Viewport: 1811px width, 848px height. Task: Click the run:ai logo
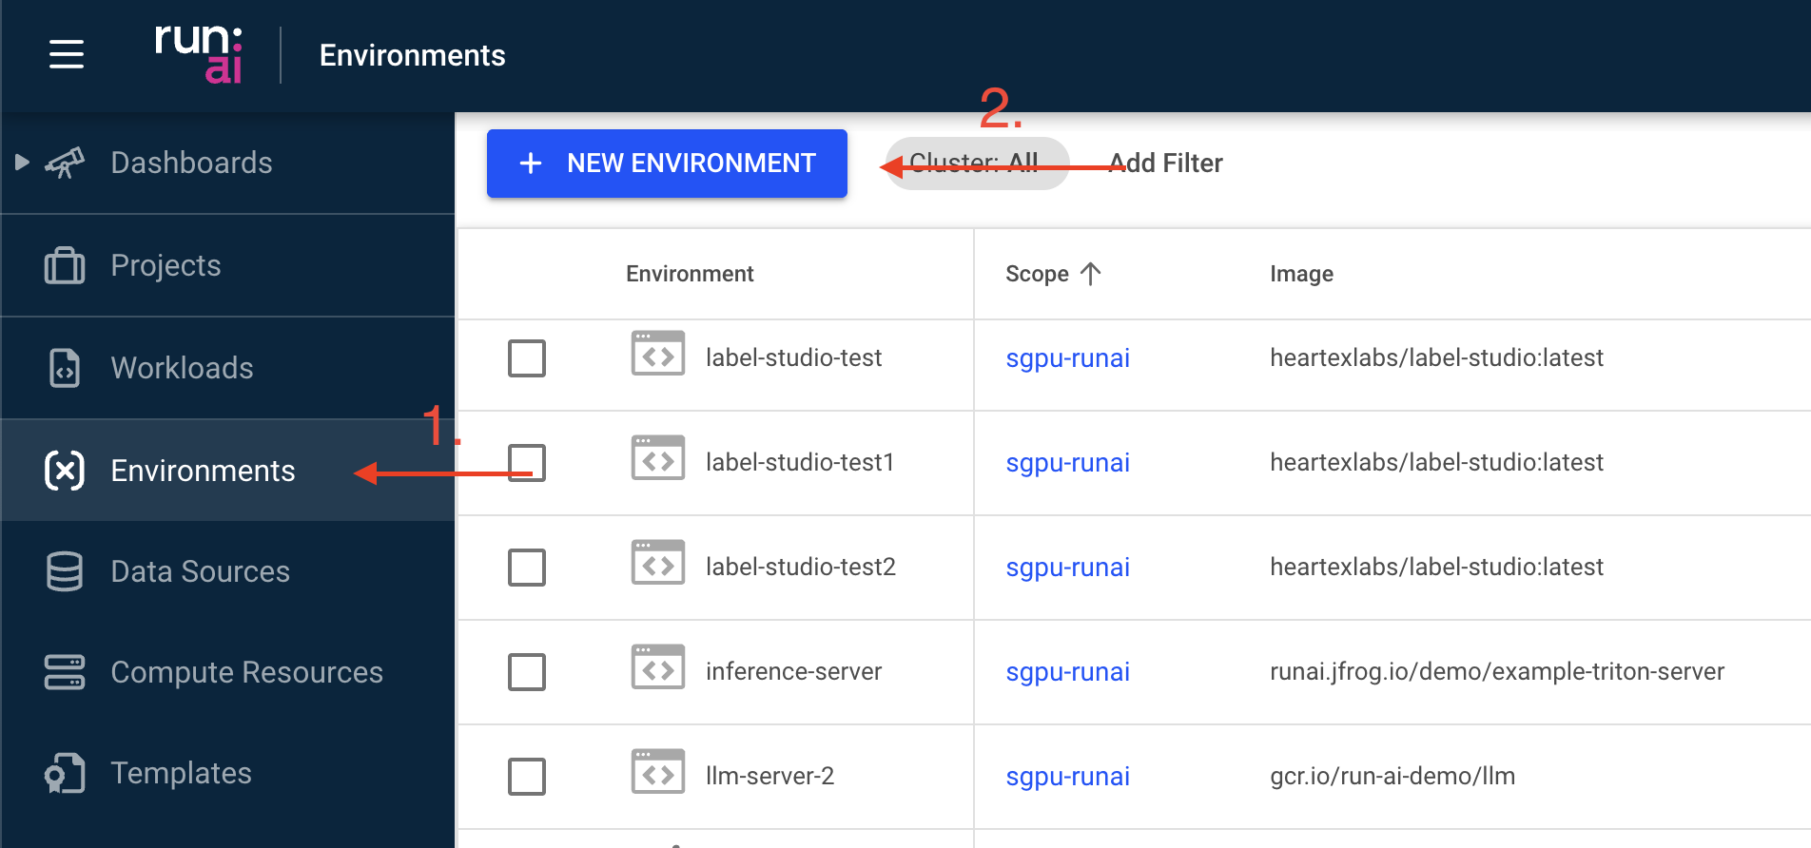[x=199, y=54]
